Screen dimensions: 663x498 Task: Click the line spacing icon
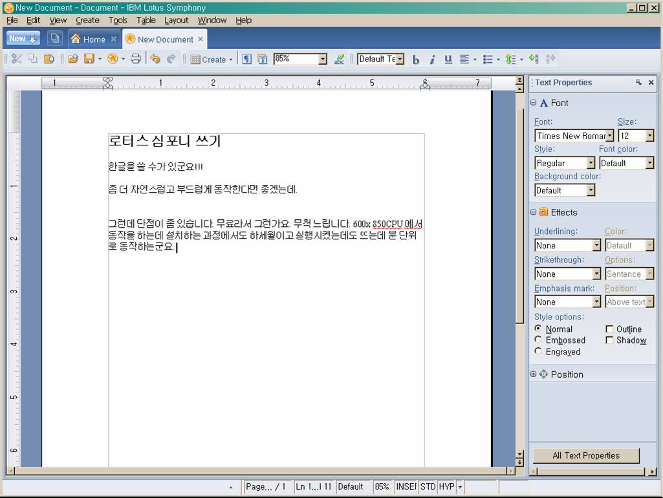pyautogui.click(x=511, y=60)
